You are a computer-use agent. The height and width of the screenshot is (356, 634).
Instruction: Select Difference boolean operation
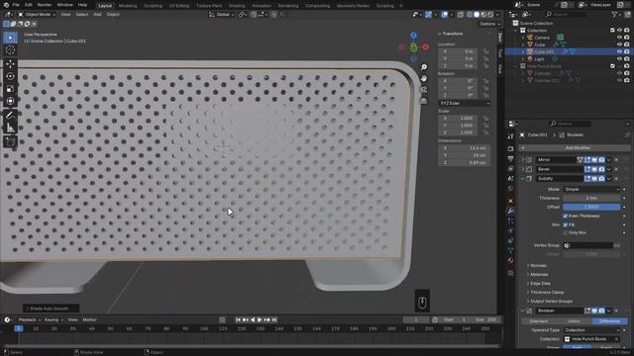pos(609,321)
